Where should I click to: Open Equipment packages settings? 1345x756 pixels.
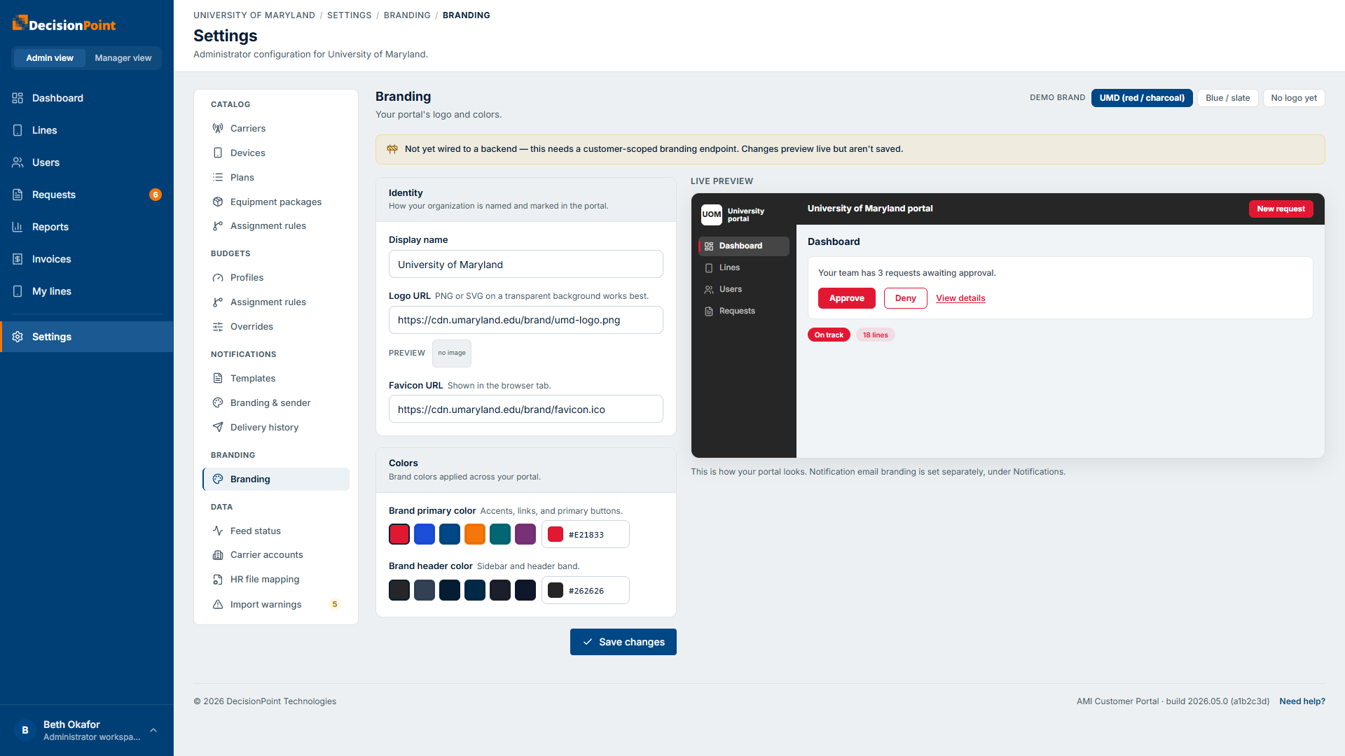(x=276, y=202)
